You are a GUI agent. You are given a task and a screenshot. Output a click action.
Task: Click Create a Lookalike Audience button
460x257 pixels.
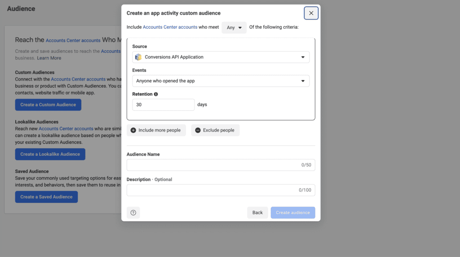coord(50,154)
